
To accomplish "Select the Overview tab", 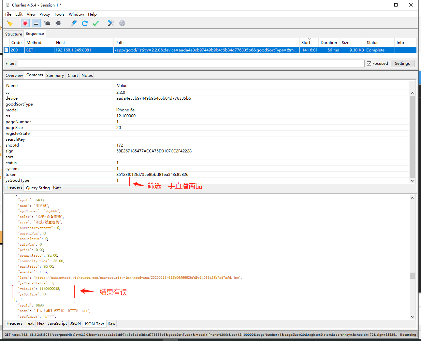I will 14,75.
